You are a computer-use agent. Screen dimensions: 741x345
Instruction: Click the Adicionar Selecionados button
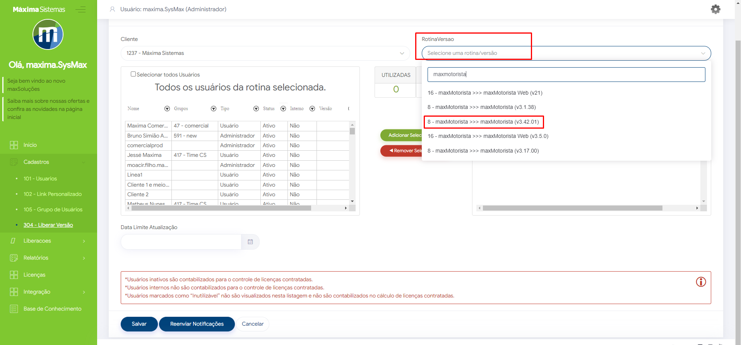point(401,135)
